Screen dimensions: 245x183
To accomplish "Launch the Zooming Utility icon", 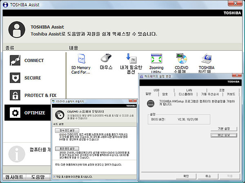I will (x=156, y=64).
